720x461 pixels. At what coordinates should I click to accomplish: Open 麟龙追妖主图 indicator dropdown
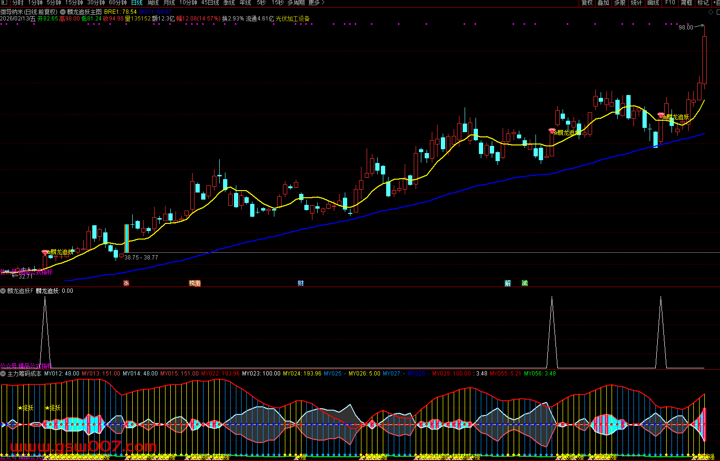pyautogui.click(x=63, y=12)
